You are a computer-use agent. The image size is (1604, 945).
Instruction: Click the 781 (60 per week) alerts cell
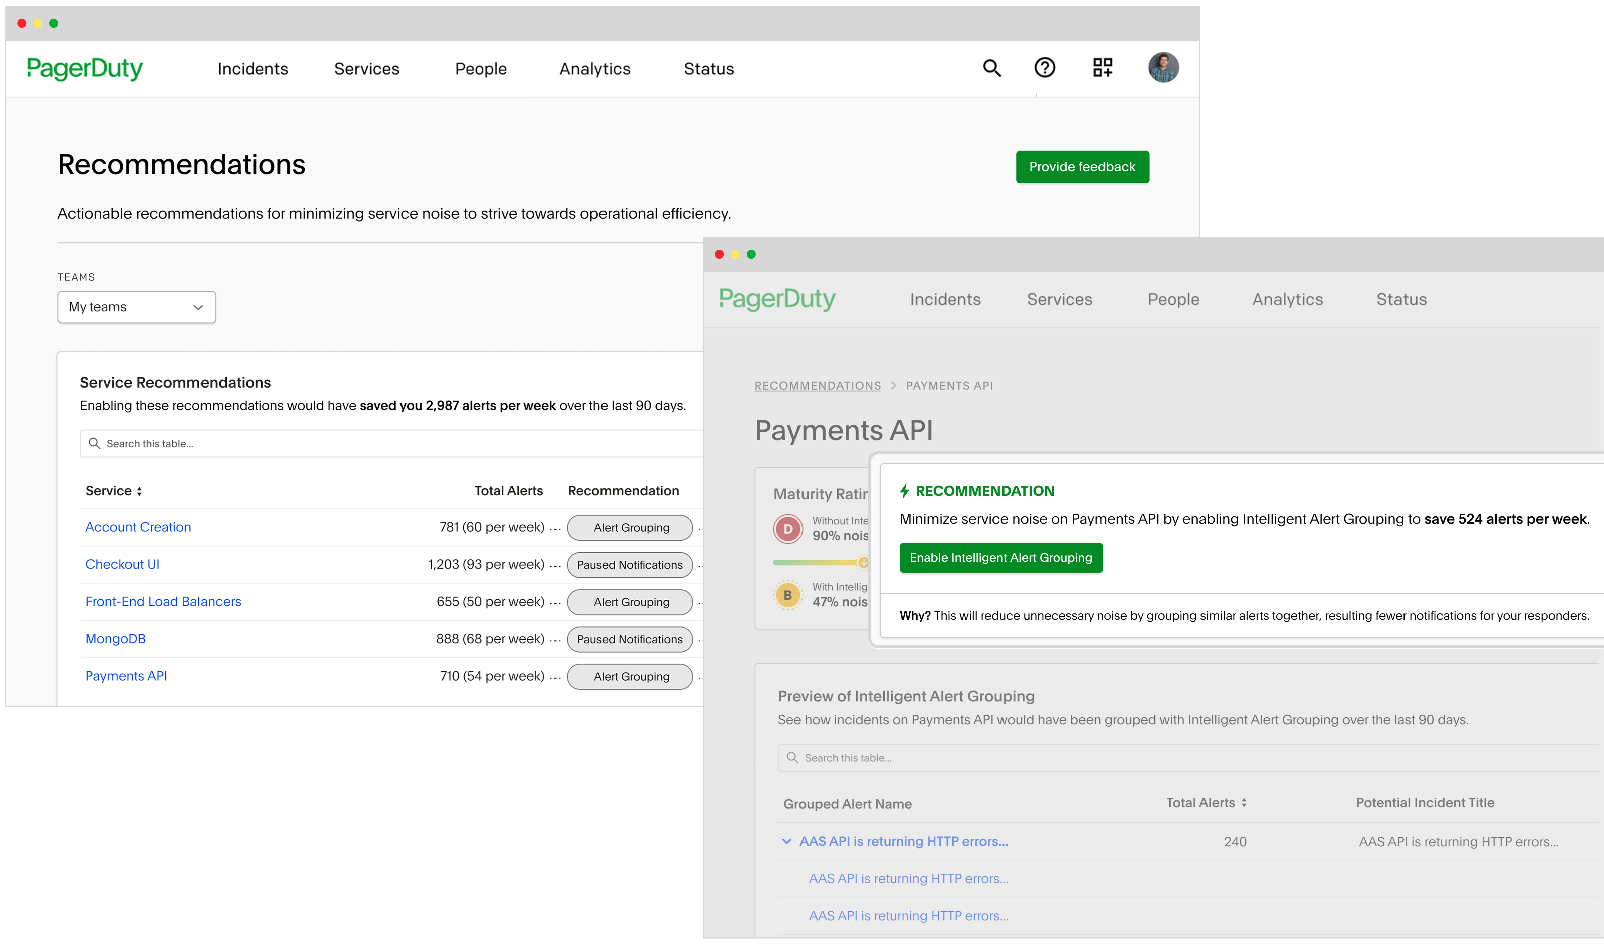click(x=492, y=527)
